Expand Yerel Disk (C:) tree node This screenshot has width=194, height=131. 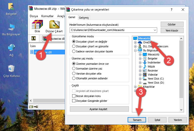coord(140,79)
